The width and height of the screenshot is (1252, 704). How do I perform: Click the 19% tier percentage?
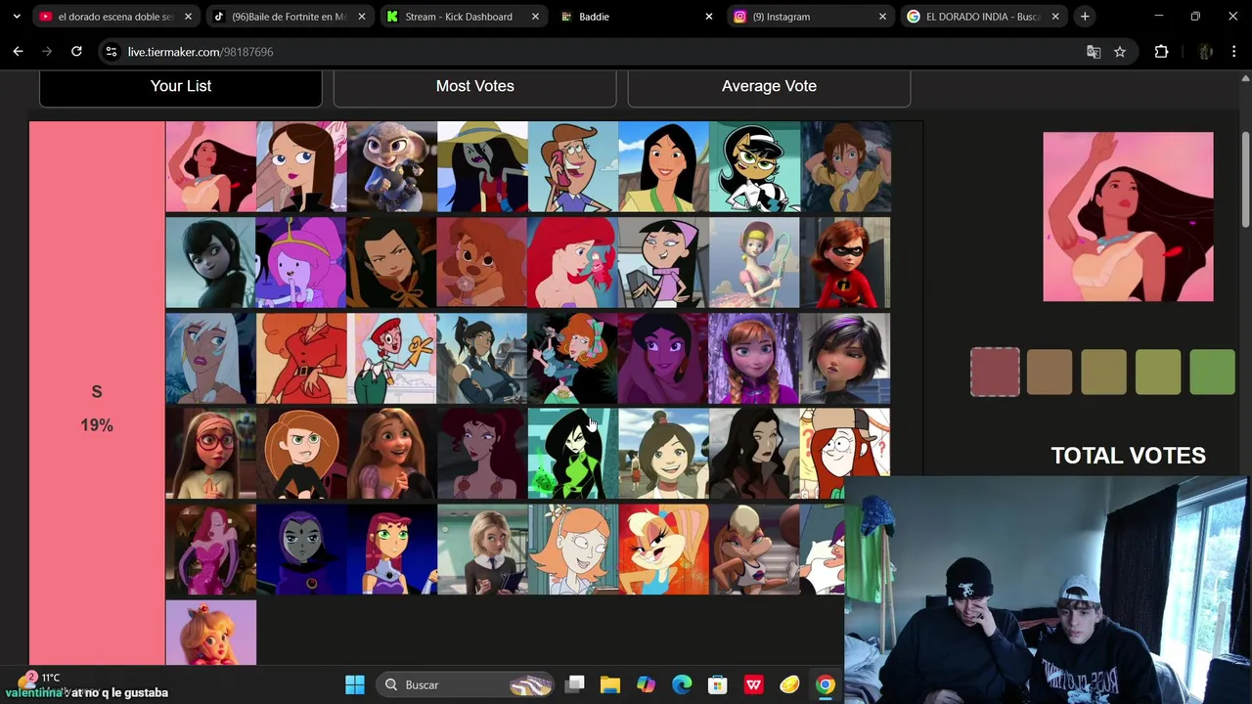(97, 425)
